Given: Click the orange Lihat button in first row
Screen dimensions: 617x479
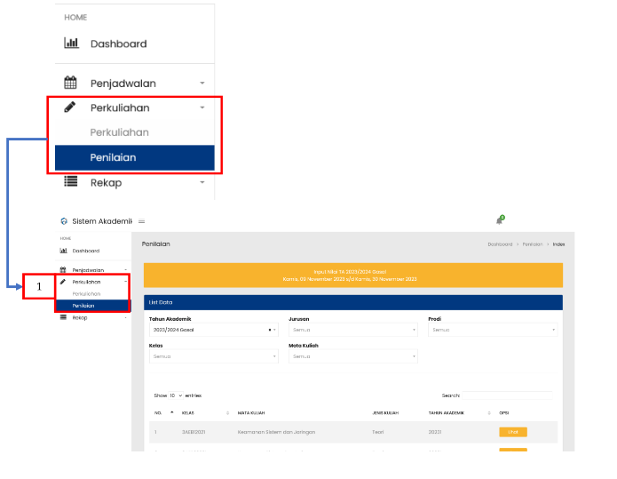Looking at the screenshot, I should (x=513, y=432).
